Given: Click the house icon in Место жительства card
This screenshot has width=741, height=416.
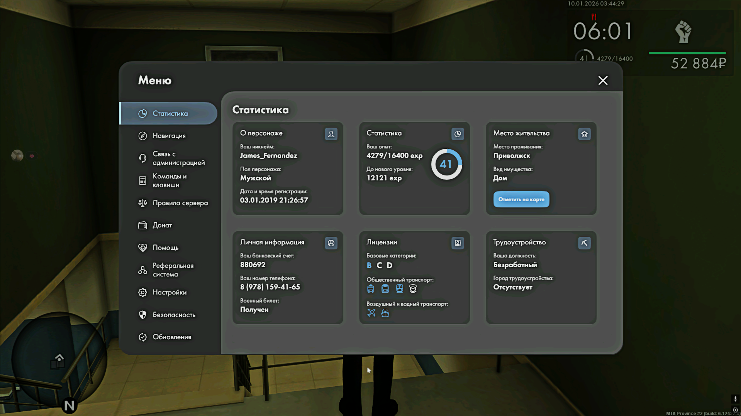Looking at the screenshot, I should tap(584, 134).
